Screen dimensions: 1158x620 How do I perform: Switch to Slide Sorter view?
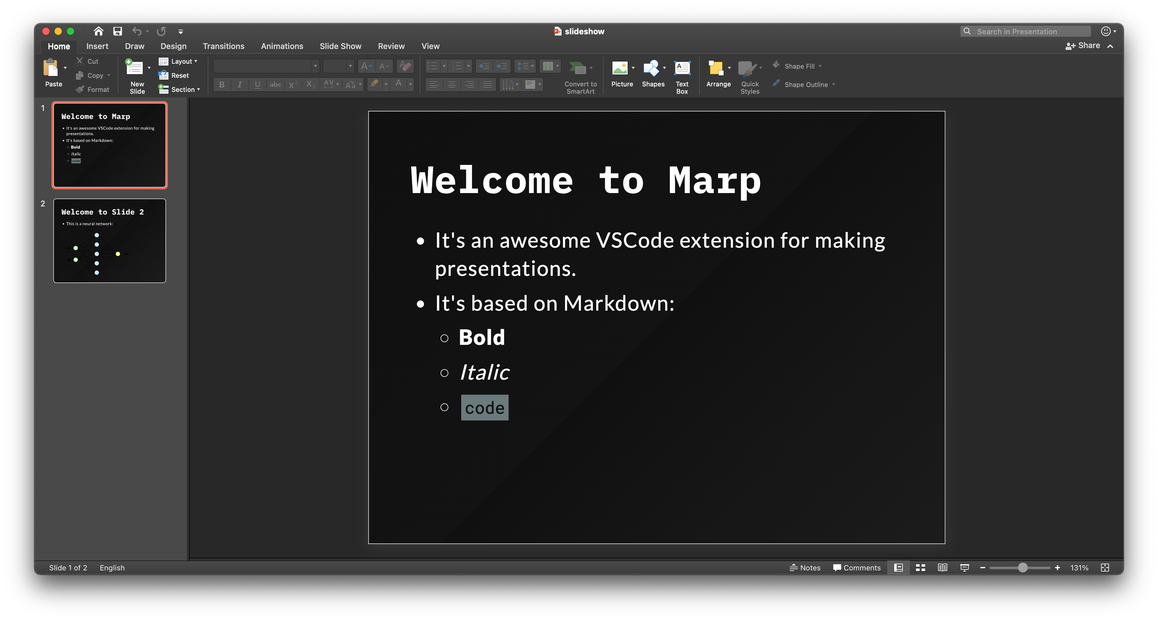(x=920, y=568)
